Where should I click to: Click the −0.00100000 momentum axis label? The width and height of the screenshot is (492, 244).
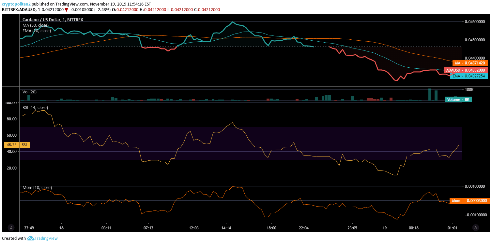click(476, 215)
